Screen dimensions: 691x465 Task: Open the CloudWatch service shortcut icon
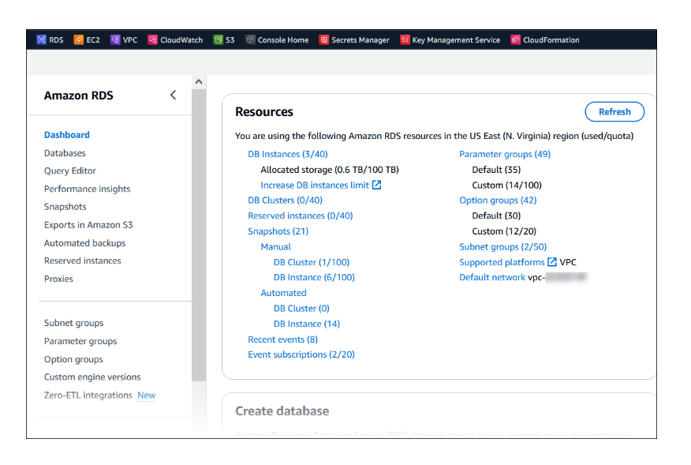[152, 39]
